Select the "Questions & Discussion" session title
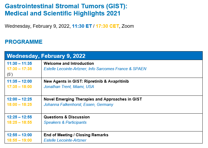The height and width of the screenshot is (148, 208). 67,117
